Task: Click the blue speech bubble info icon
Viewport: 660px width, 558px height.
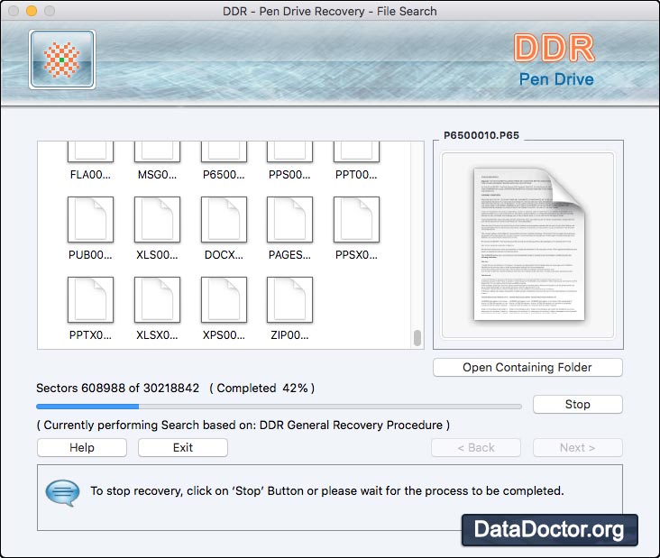Action: (x=62, y=493)
